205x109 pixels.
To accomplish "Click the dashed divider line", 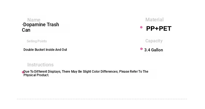I will coord(102,99).
